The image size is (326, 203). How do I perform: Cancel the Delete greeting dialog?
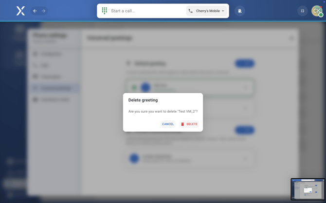coord(168,124)
